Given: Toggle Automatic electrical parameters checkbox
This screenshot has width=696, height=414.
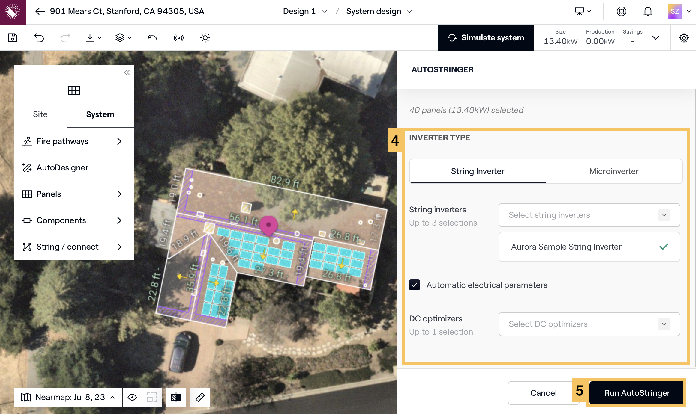Looking at the screenshot, I should (415, 285).
